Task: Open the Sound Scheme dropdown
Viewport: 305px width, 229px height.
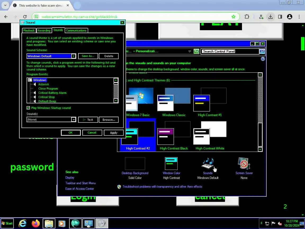Action: point(74,56)
